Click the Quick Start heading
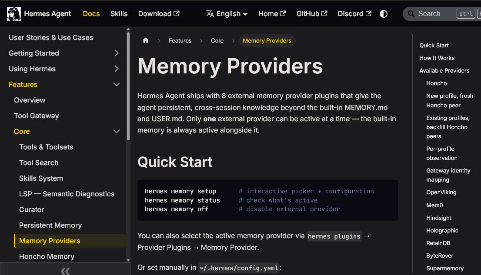481x275 pixels. (x=175, y=162)
